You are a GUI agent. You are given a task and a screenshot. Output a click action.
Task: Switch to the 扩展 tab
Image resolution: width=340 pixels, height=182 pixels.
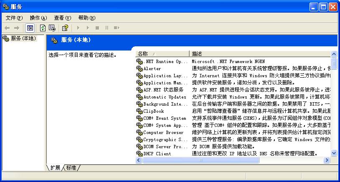pyautogui.click(x=55, y=167)
